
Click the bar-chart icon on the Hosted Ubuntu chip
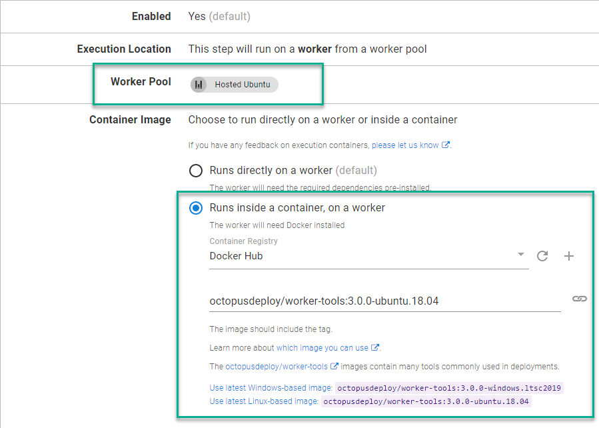click(x=197, y=84)
